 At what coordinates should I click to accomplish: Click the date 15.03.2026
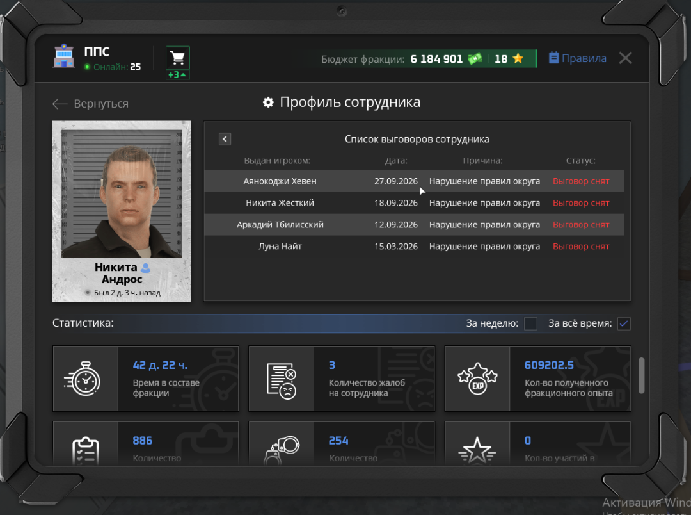tap(396, 246)
